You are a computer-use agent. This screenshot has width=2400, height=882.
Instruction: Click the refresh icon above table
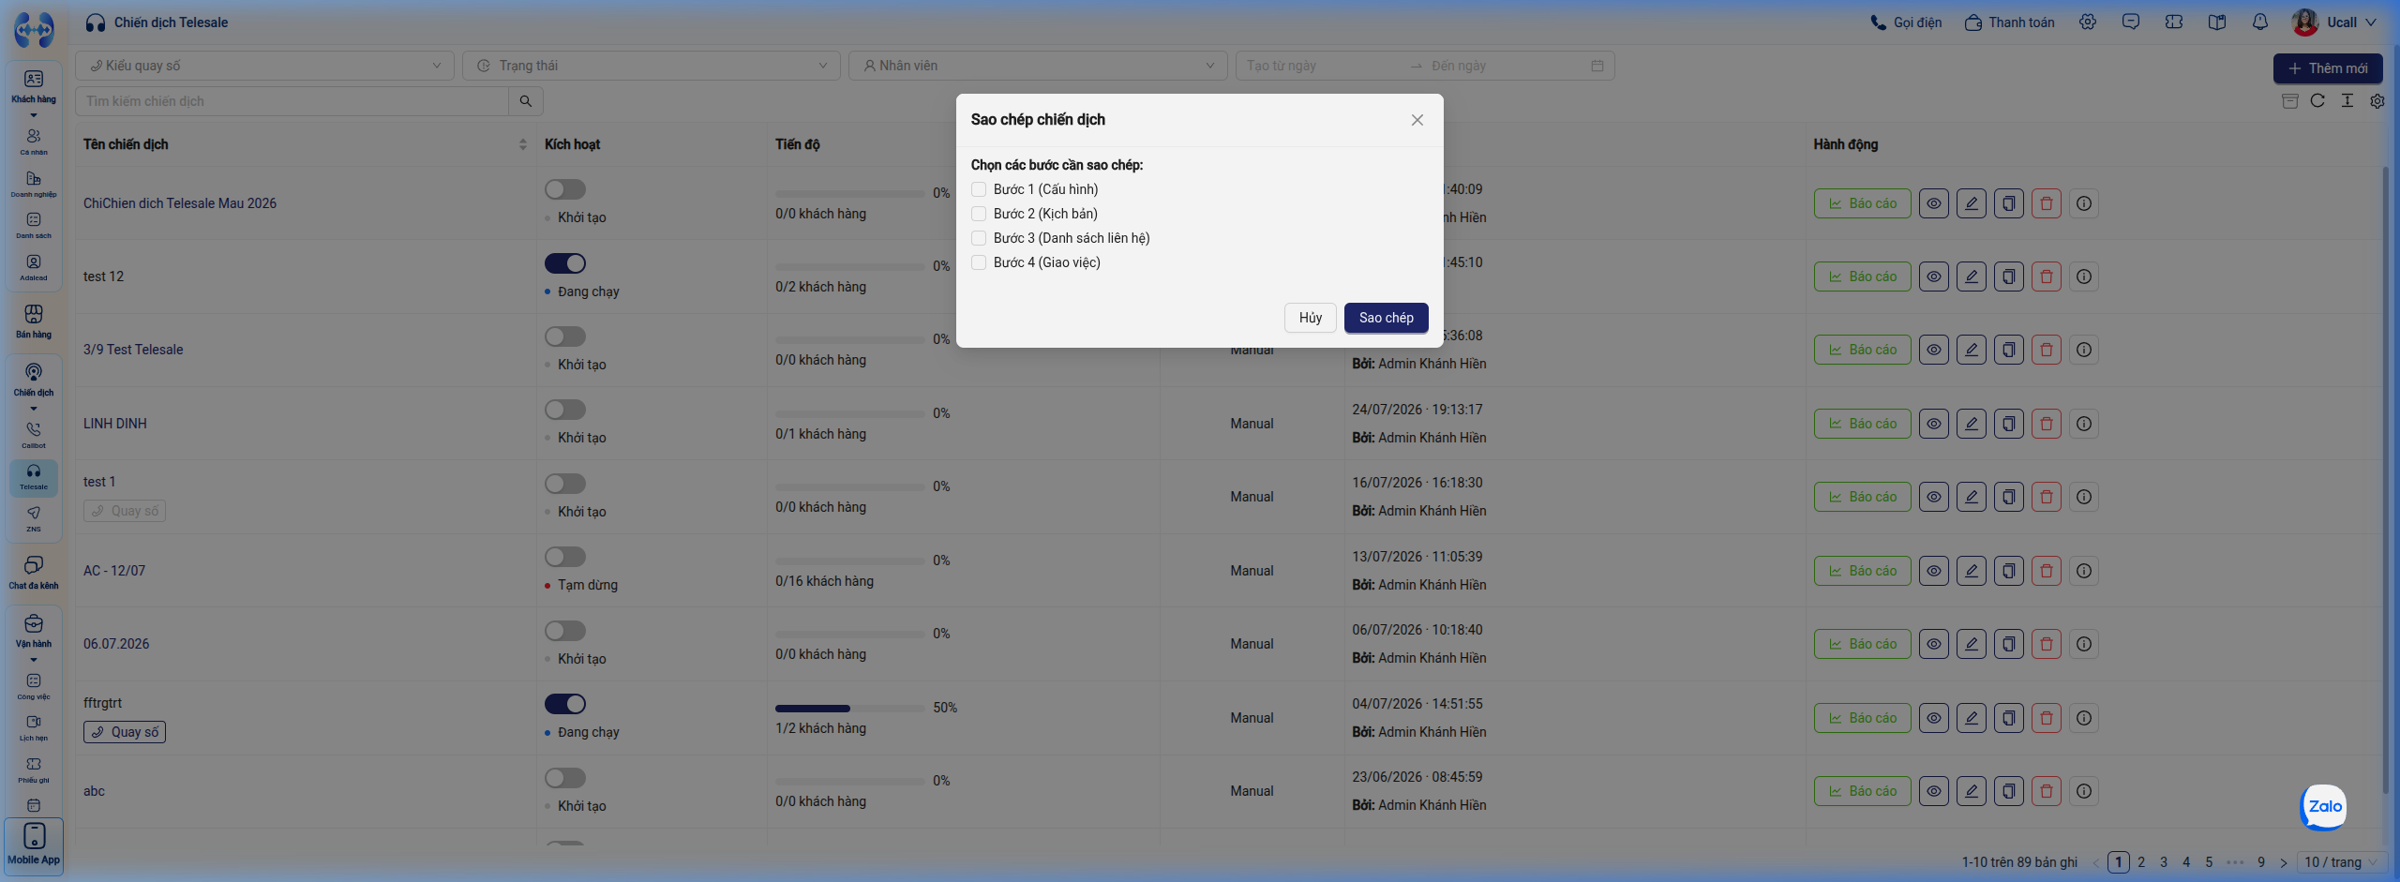(x=2317, y=101)
